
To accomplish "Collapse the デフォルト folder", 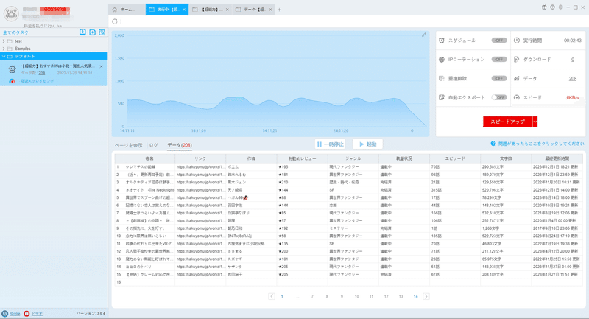I will coord(4,57).
